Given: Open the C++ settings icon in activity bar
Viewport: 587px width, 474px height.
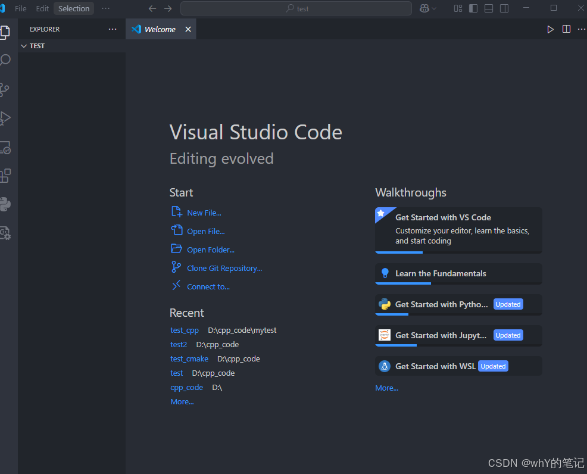Looking at the screenshot, I should click(x=5, y=233).
